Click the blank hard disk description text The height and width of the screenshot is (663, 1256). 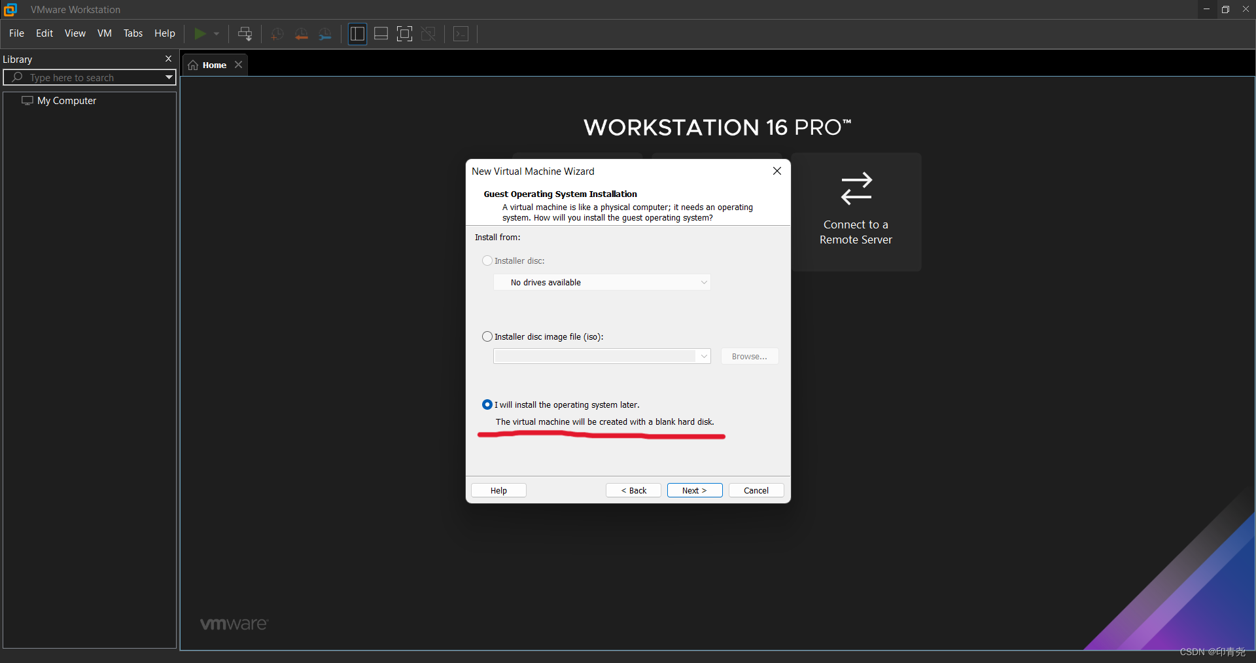click(x=604, y=421)
